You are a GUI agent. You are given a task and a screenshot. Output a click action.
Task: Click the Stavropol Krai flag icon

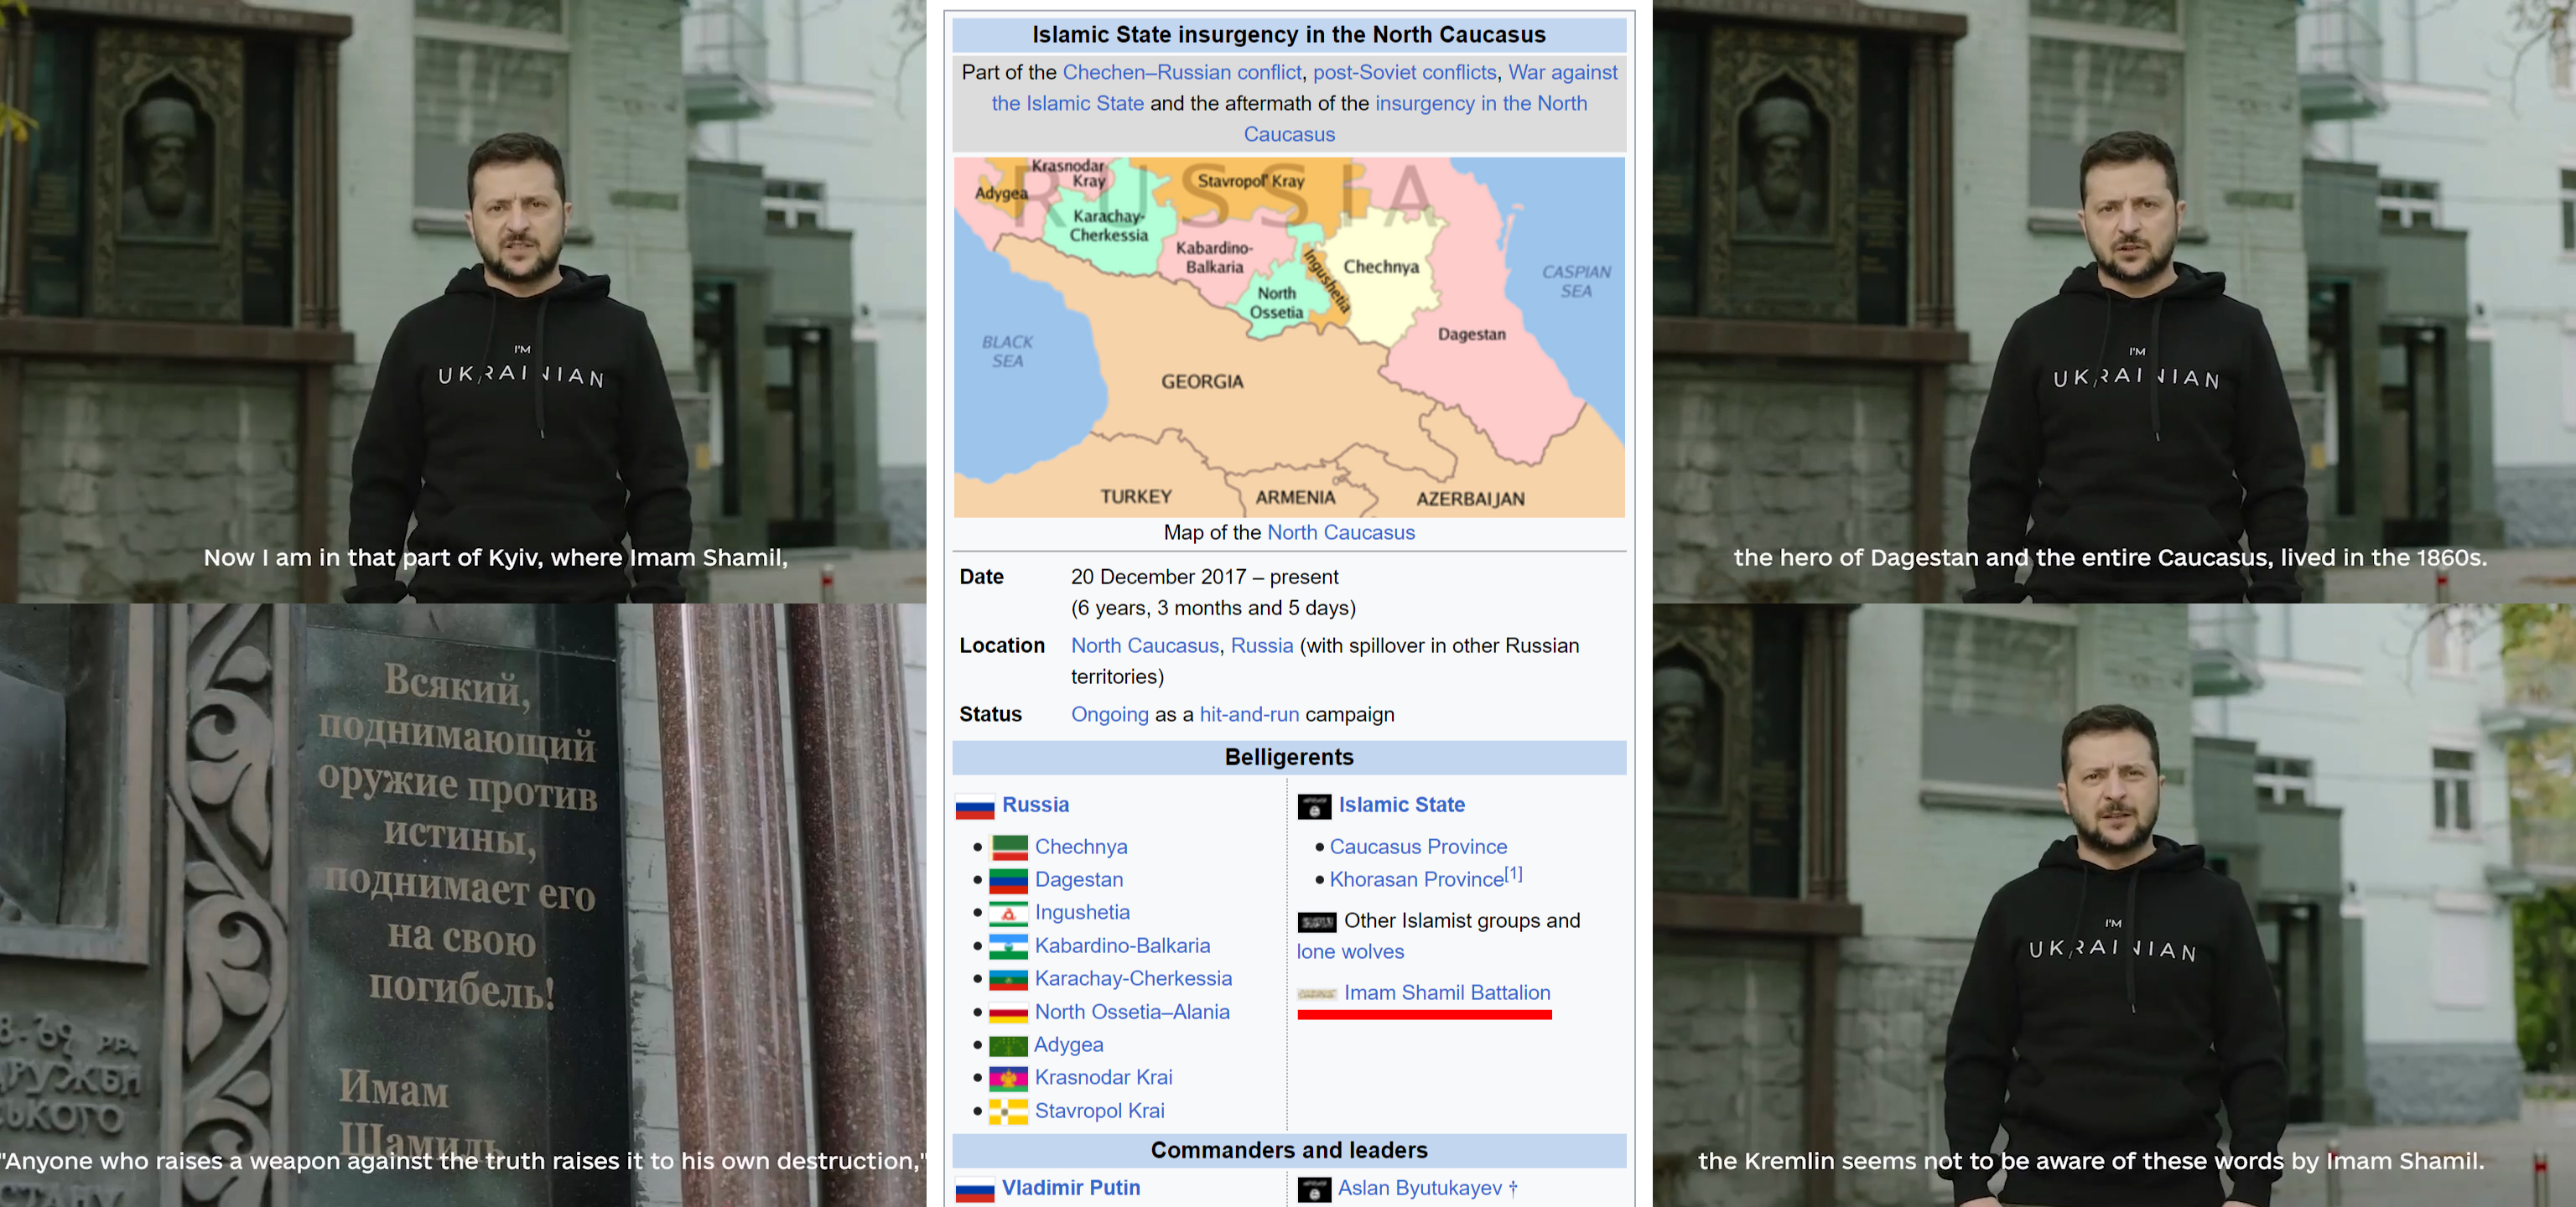coord(1008,1111)
